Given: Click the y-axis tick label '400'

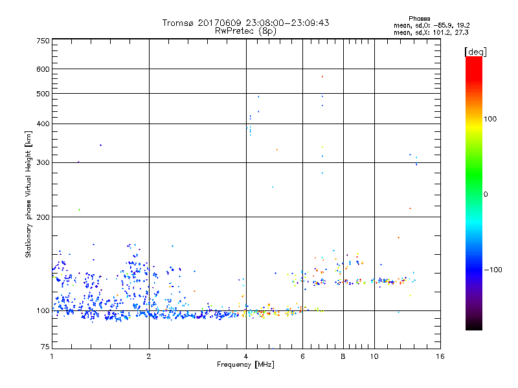Looking at the screenshot, I should pos(43,124).
